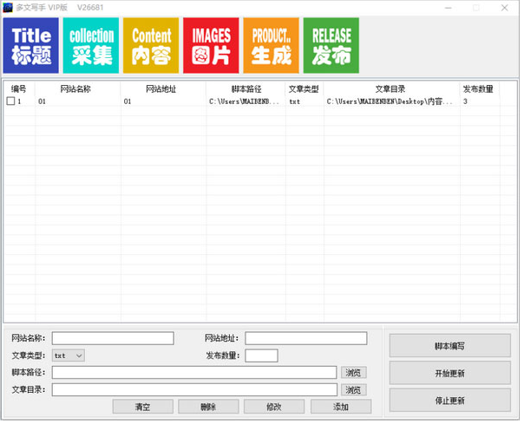Browse for the 脚本路径 file
Viewport: 524px width, 424px height.
click(x=353, y=373)
